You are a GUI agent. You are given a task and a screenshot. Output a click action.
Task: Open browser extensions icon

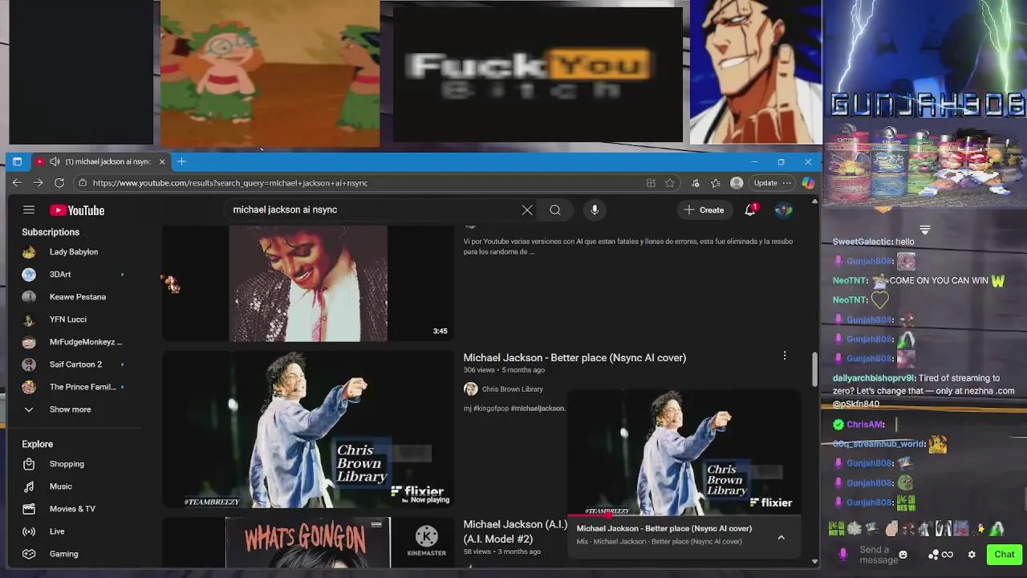[x=696, y=183]
